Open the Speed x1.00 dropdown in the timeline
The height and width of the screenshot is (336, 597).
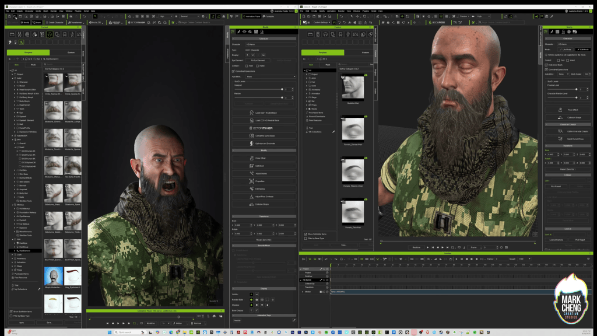coord(524,259)
